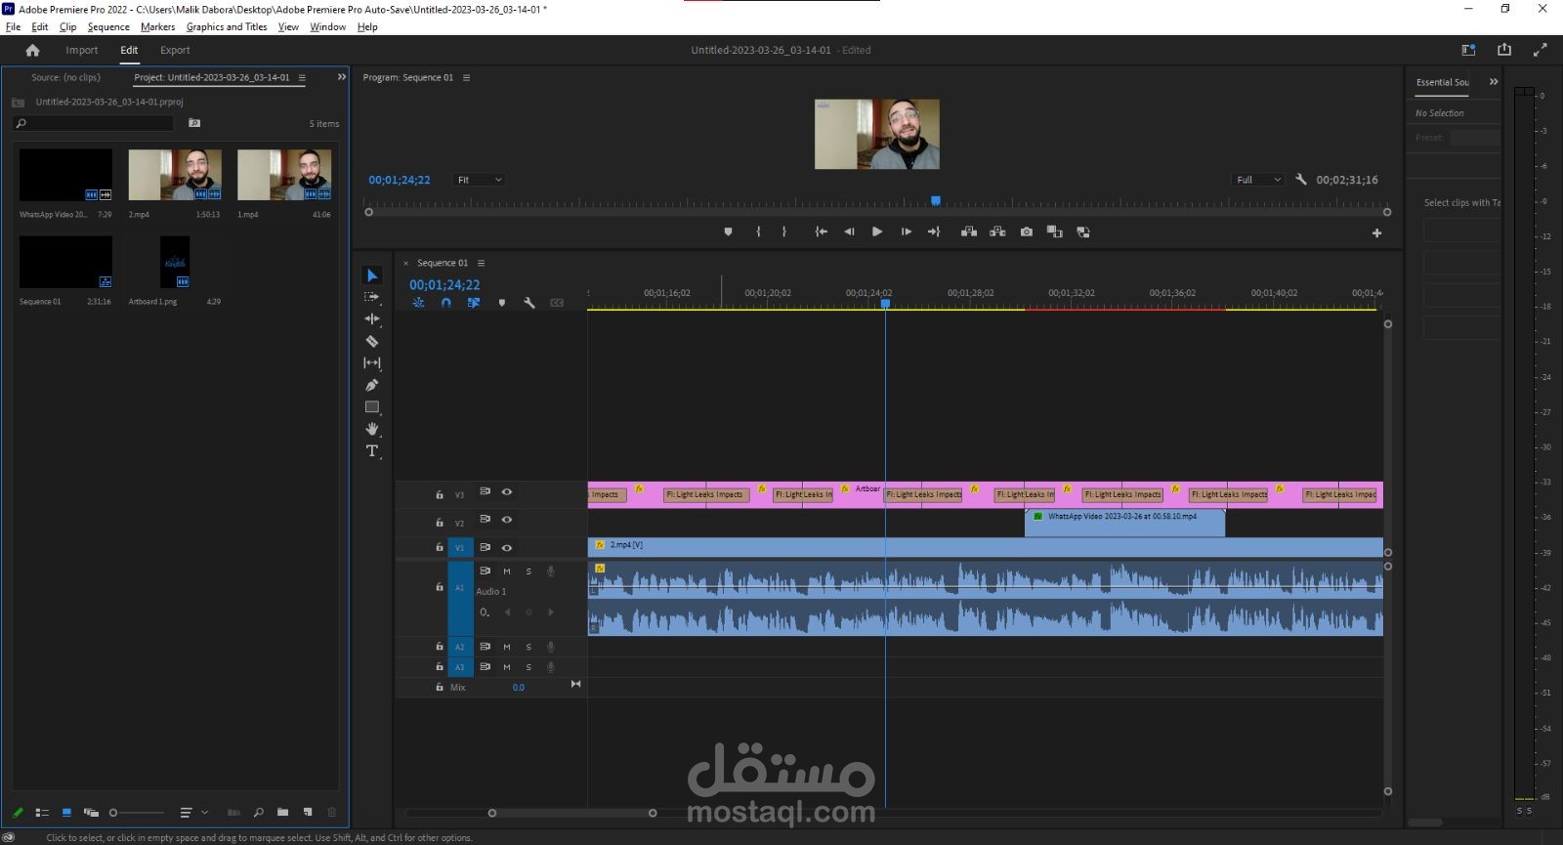Go to Out point
Viewport: 1563px width, 845px height.
tap(934, 232)
